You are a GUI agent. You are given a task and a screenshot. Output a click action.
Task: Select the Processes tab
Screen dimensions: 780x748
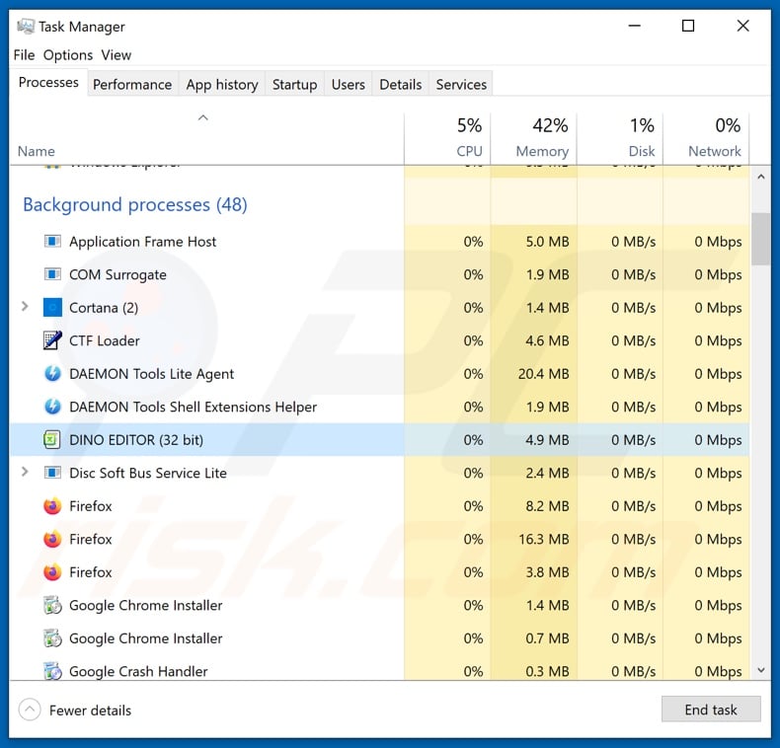coord(48,83)
